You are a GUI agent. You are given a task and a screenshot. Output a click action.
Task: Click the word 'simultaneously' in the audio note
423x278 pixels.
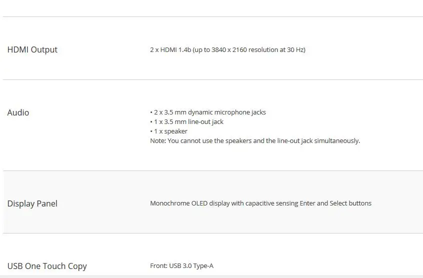point(337,141)
